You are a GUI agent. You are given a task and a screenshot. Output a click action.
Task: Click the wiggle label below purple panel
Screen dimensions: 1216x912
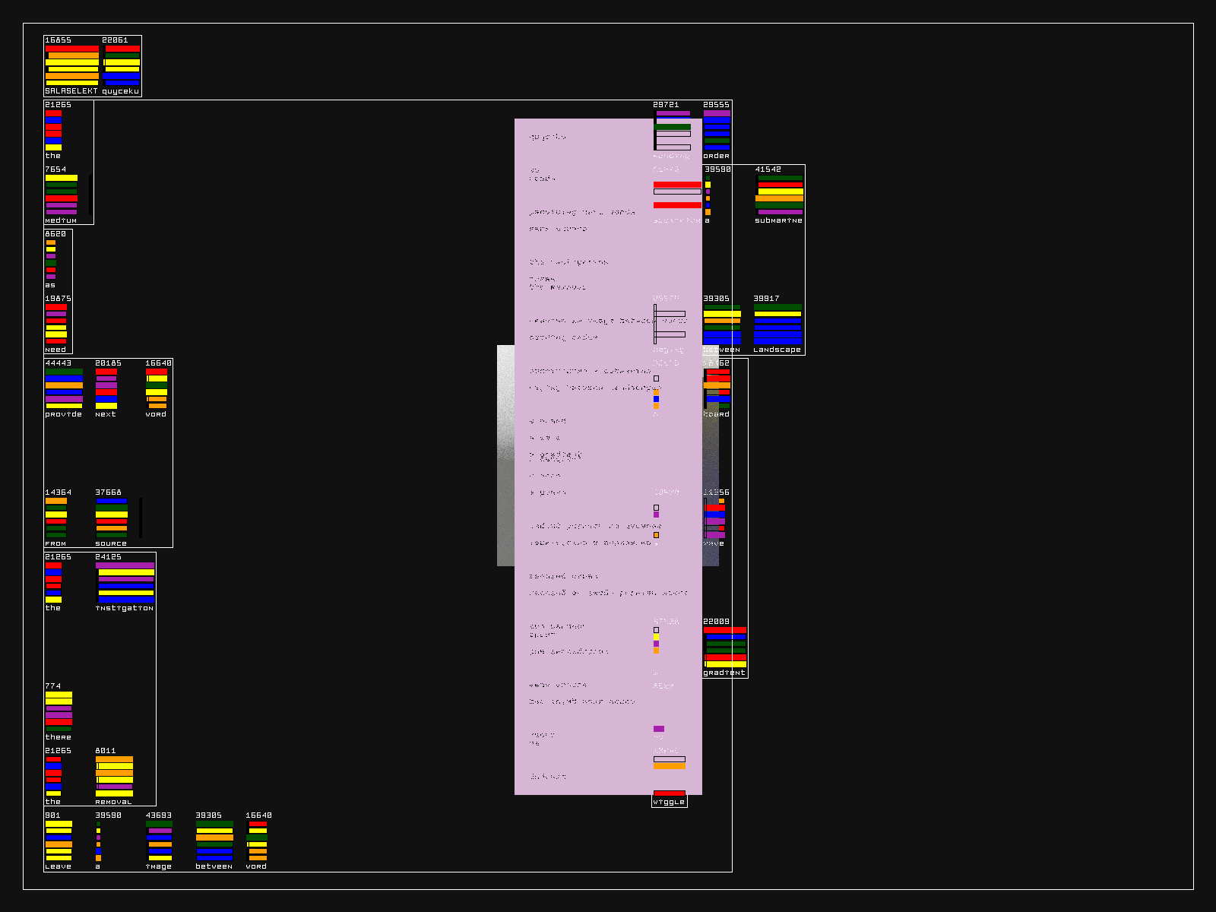[x=669, y=802]
